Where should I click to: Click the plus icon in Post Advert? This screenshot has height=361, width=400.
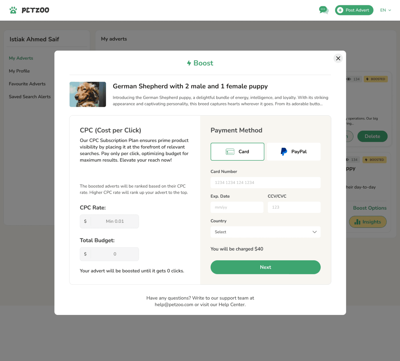click(x=340, y=10)
